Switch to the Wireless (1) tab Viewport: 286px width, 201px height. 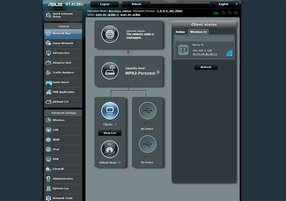[x=198, y=32]
